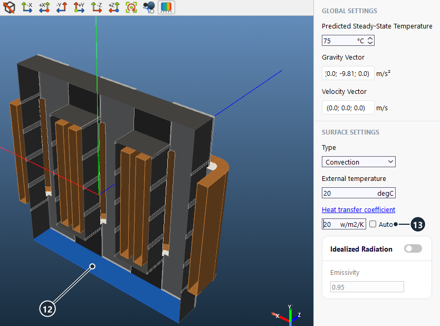Click the Emissivity 0.95 field
The image size is (440, 326).
point(367,287)
